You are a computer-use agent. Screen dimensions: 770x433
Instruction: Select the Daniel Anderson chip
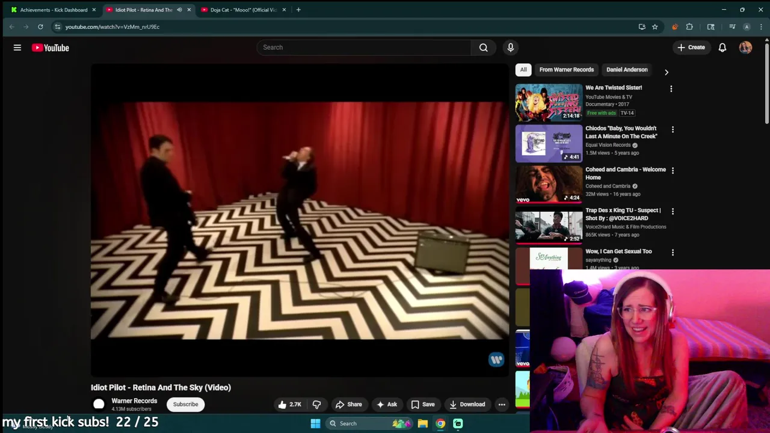coord(627,70)
